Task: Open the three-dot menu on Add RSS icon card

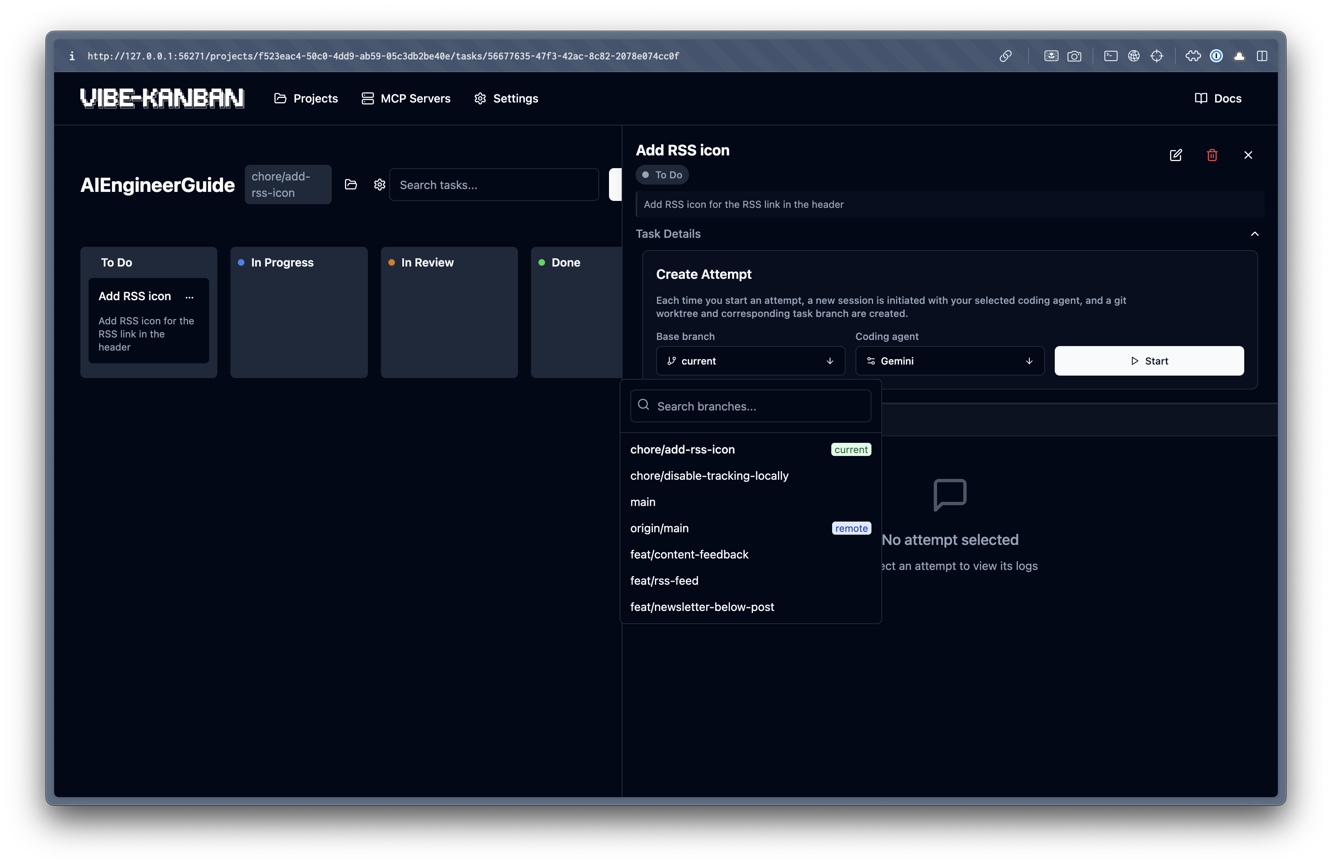Action: click(190, 297)
